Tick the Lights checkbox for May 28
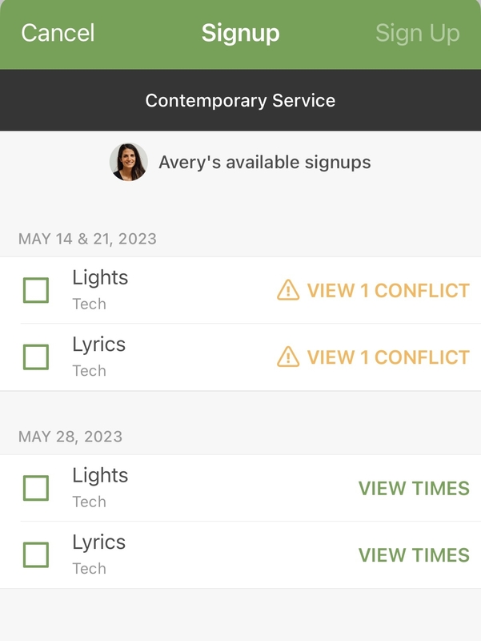This screenshot has height=641, width=481. point(36,488)
